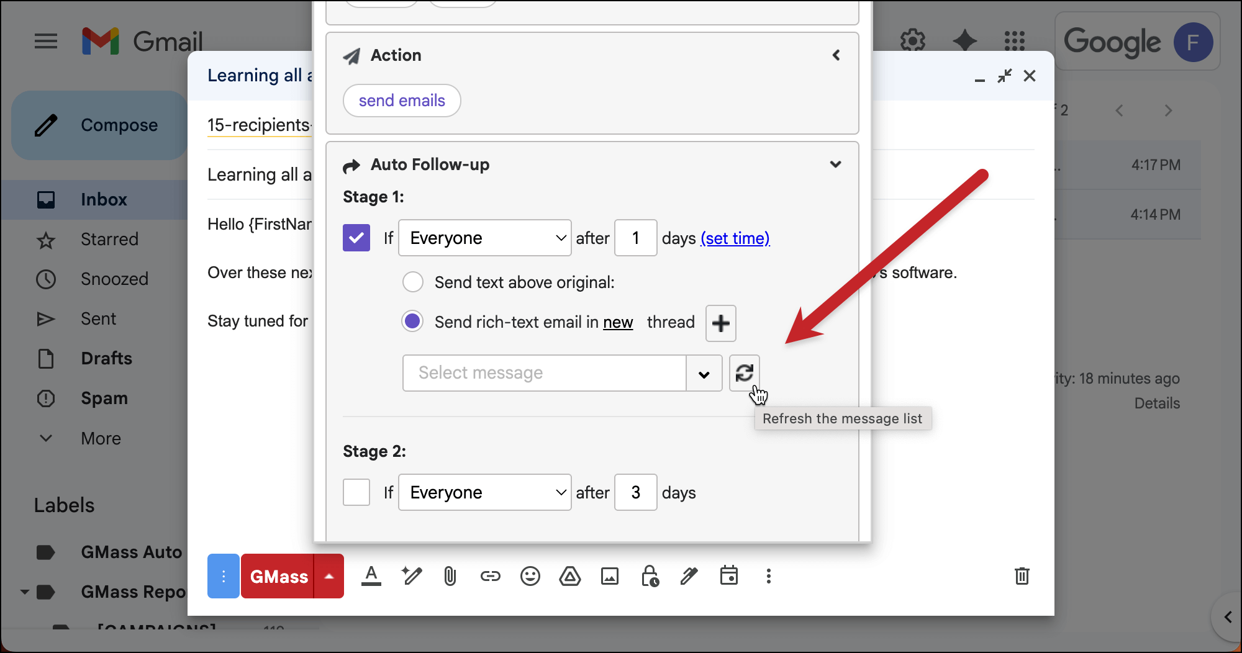Click the refresh message list icon

[744, 373]
